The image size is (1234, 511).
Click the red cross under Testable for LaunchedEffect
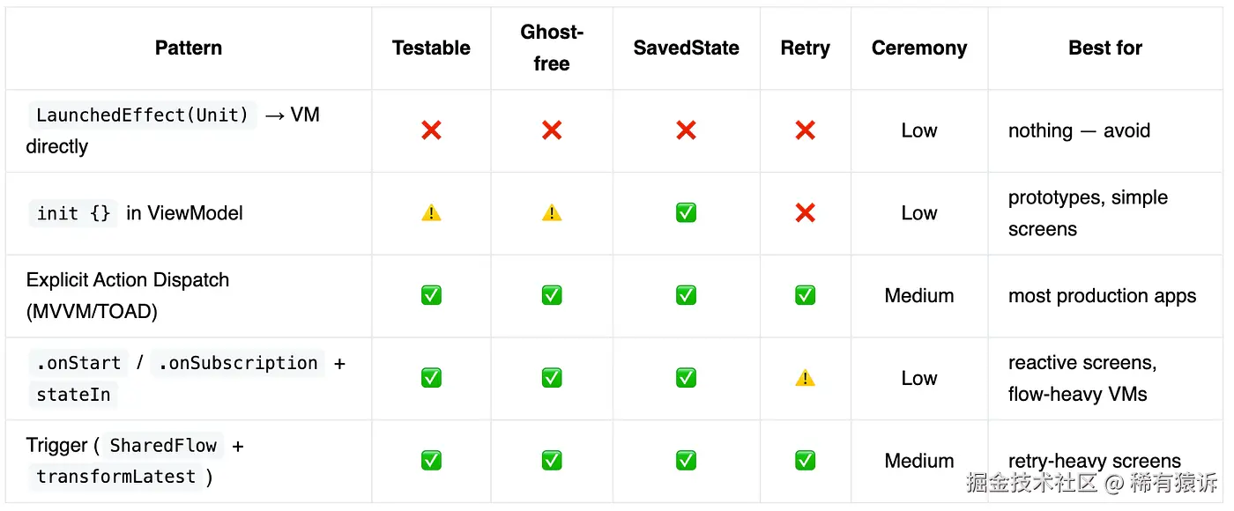tap(431, 130)
